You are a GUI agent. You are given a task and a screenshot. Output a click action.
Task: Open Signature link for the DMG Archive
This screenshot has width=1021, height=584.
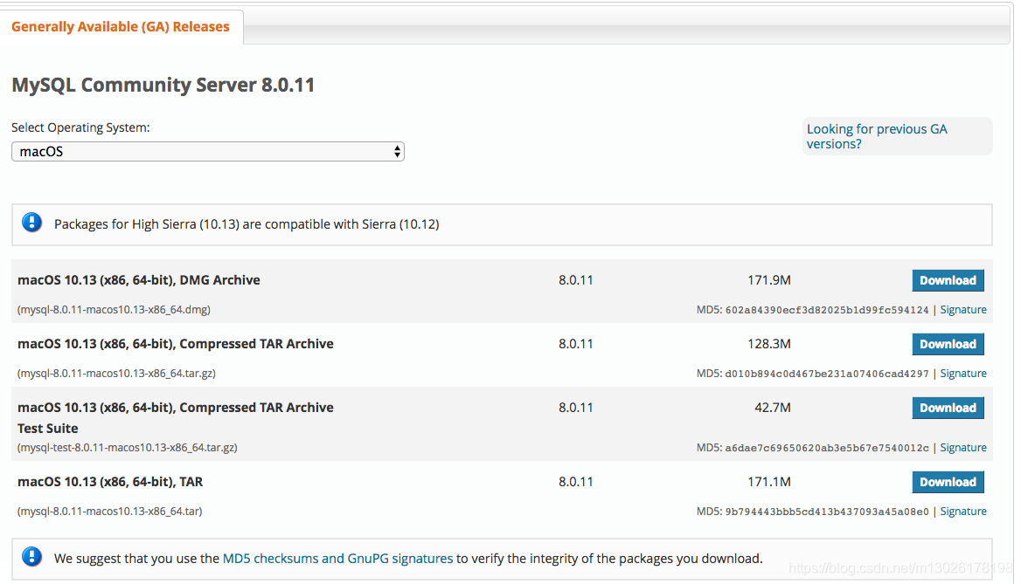[x=963, y=310]
